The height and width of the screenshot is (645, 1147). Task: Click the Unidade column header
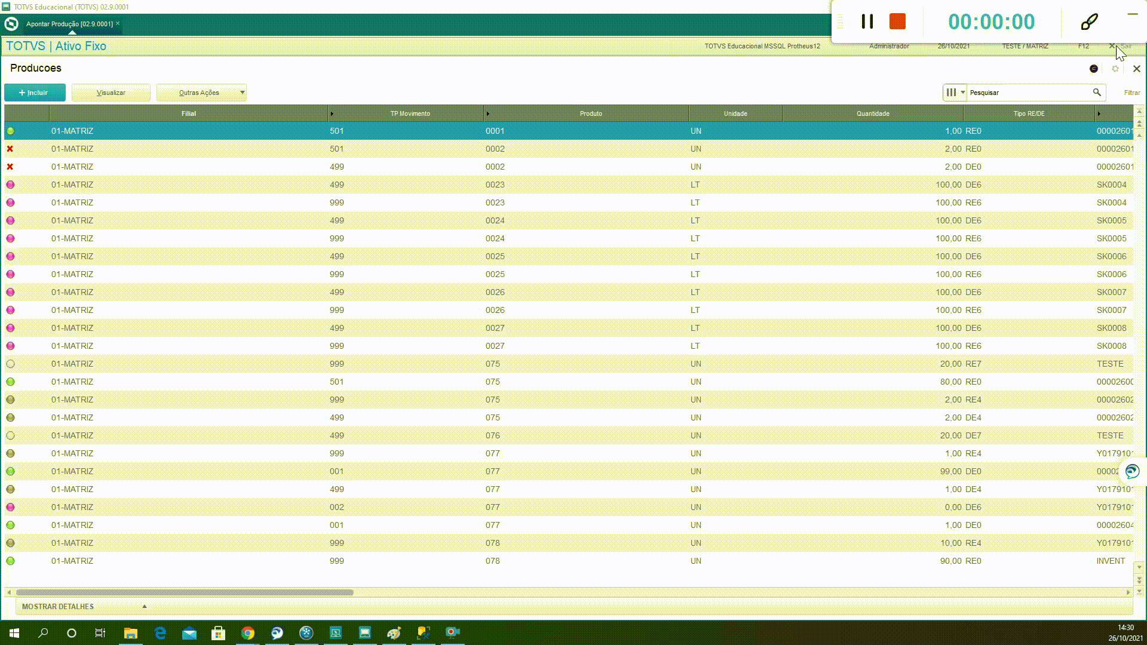coord(735,113)
